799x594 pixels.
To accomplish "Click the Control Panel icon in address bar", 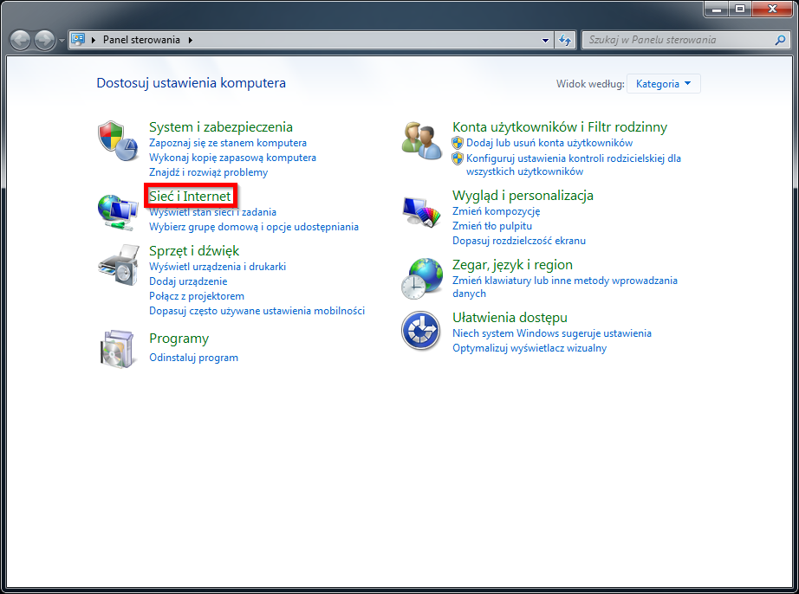I will (80, 39).
